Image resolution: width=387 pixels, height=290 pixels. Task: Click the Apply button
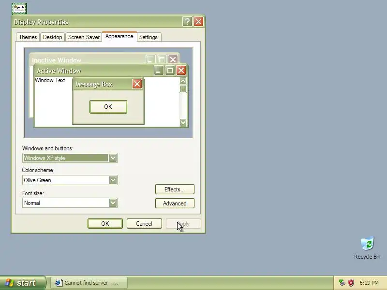[x=183, y=223]
